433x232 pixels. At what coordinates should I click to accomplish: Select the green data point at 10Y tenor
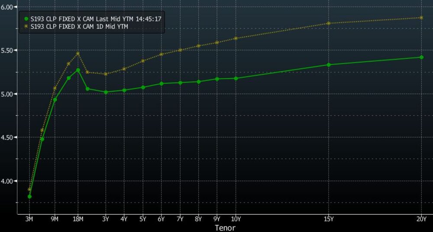tap(236, 79)
